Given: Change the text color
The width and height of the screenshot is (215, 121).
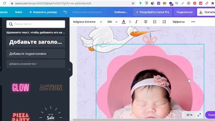Looking at the screenshot, I should pyautogui.click(x=124, y=22).
